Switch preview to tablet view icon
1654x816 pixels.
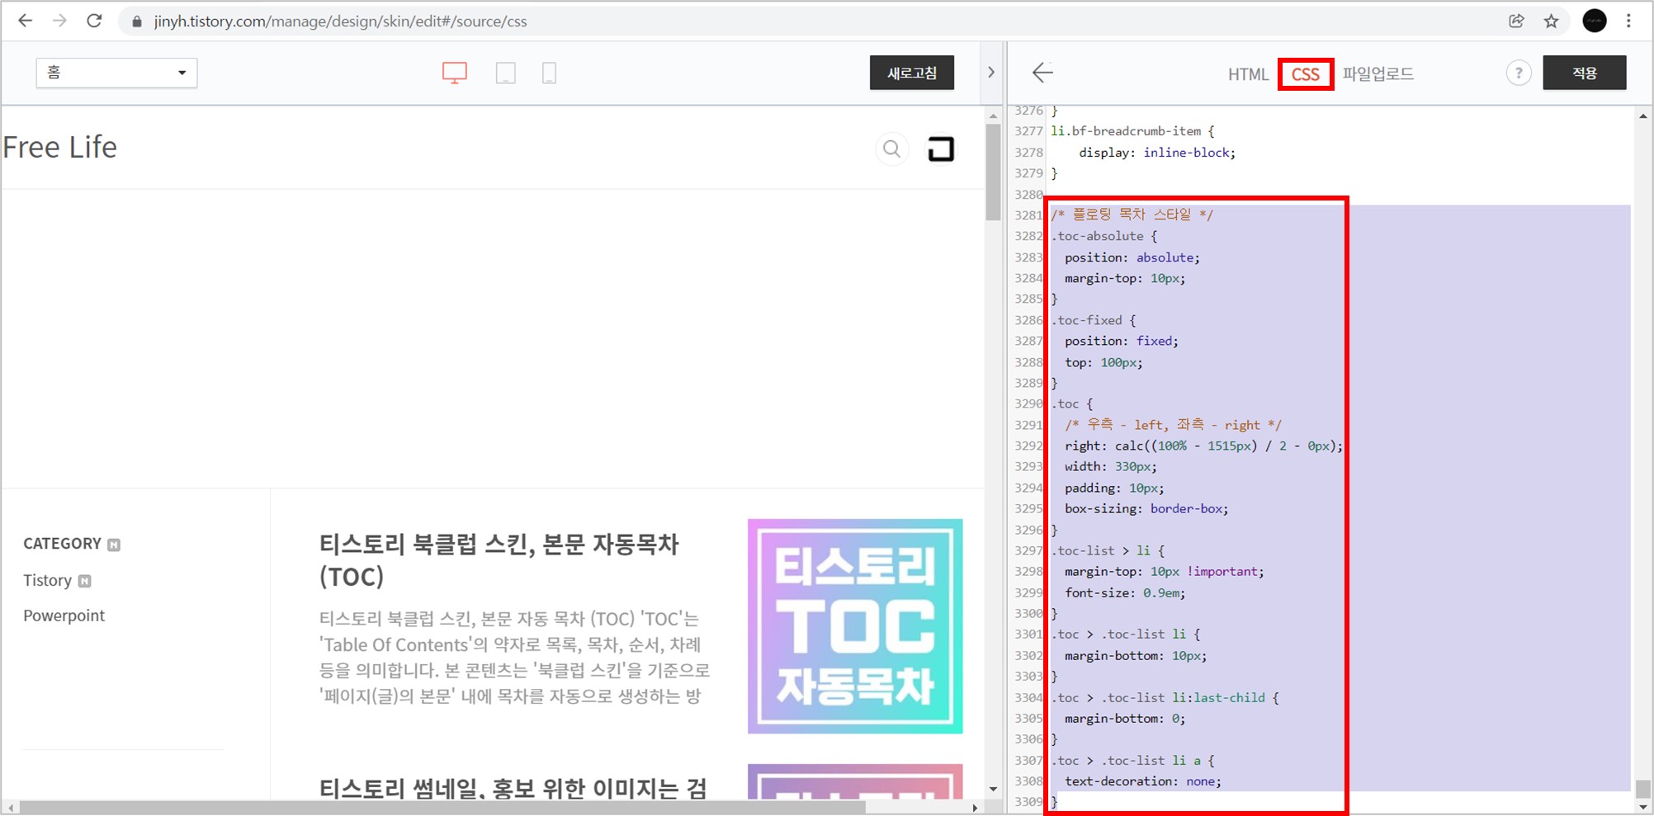click(506, 73)
